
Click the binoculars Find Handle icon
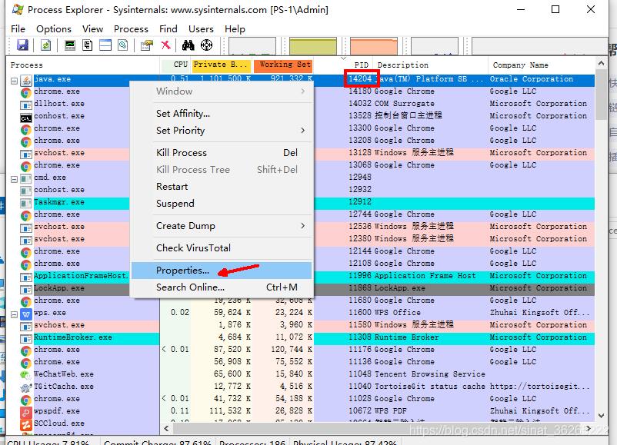188,45
